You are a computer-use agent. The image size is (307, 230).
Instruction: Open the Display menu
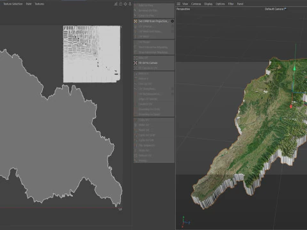208,4
